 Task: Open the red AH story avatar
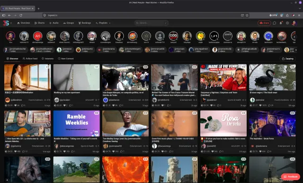[x=38, y=36]
